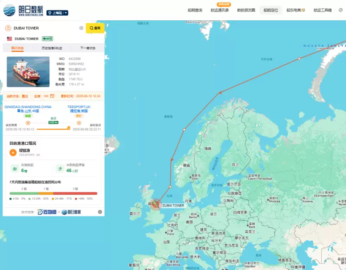Viewport: 346px width, 270px height.
Task: Click the 云当网 logo in the panel footer
Action: pos(47,212)
